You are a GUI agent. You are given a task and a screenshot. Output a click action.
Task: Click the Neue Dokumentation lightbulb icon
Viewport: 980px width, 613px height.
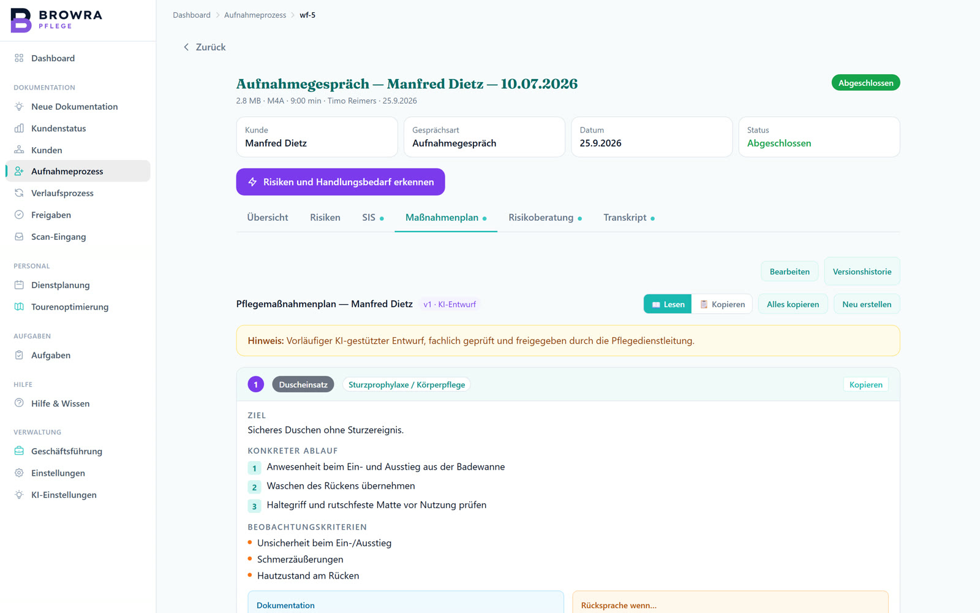point(19,107)
